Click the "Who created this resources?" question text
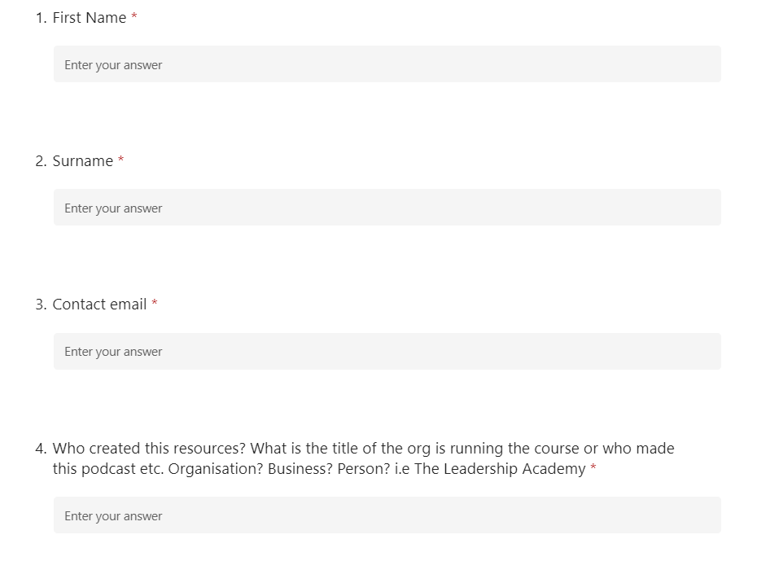Image resolution: width=757 pixels, height=561 pixels. [x=149, y=449]
